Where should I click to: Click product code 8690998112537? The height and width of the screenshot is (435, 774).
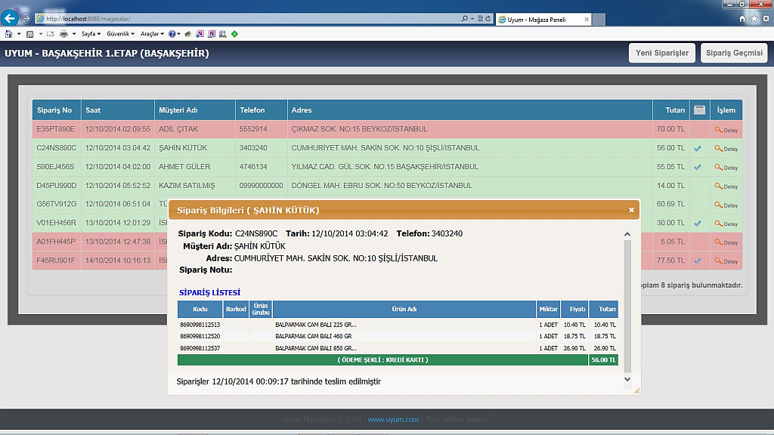tap(200, 347)
